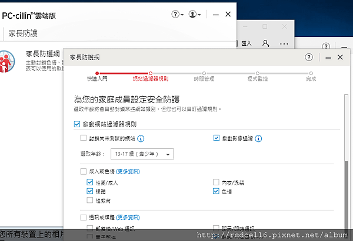Click help icon in rightmost background window
This screenshot has height=241, width=353.
pyautogui.click(x=326, y=46)
